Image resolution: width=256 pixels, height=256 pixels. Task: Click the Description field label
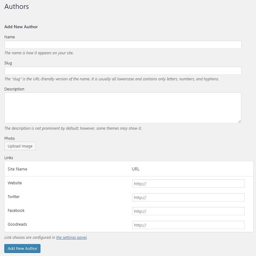(14, 89)
